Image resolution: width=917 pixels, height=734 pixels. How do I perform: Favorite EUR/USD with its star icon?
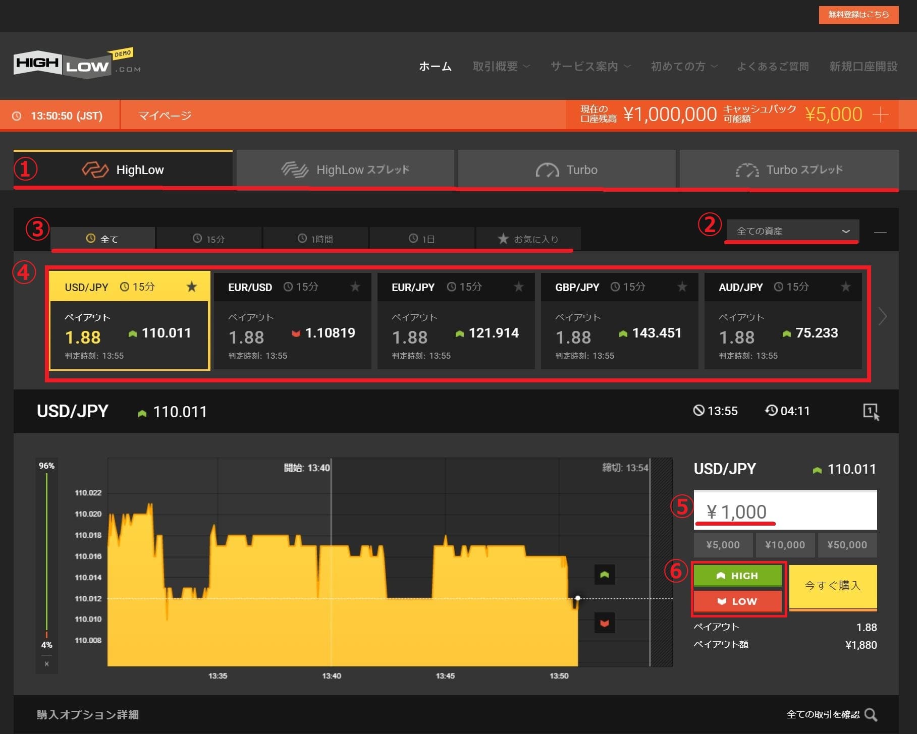[x=355, y=287]
